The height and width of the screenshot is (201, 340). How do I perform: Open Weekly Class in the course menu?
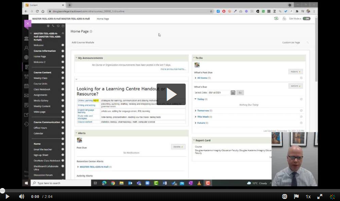(40, 78)
